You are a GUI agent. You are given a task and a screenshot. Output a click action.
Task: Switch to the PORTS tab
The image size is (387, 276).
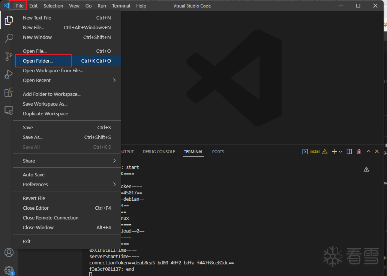tap(218, 152)
